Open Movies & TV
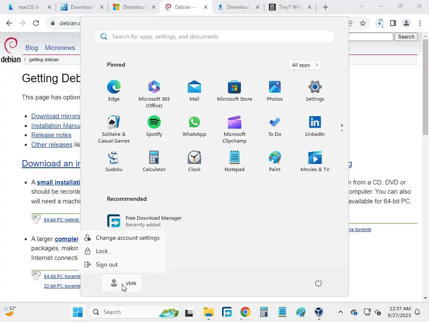 click(x=315, y=161)
